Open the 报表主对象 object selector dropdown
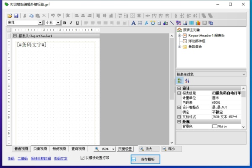This screenshot has height=168, width=252. [244, 74]
